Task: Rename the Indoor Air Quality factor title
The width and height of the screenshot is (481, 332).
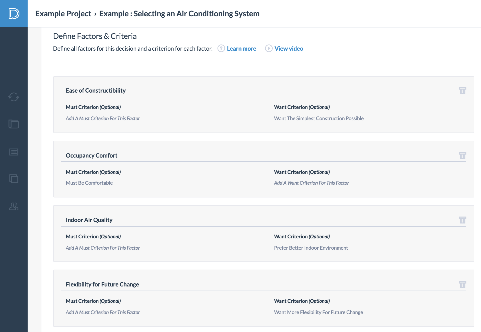Action: pyautogui.click(x=89, y=220)
